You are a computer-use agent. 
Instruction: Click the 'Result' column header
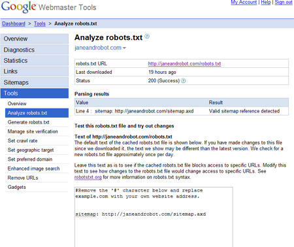[216, 103]
